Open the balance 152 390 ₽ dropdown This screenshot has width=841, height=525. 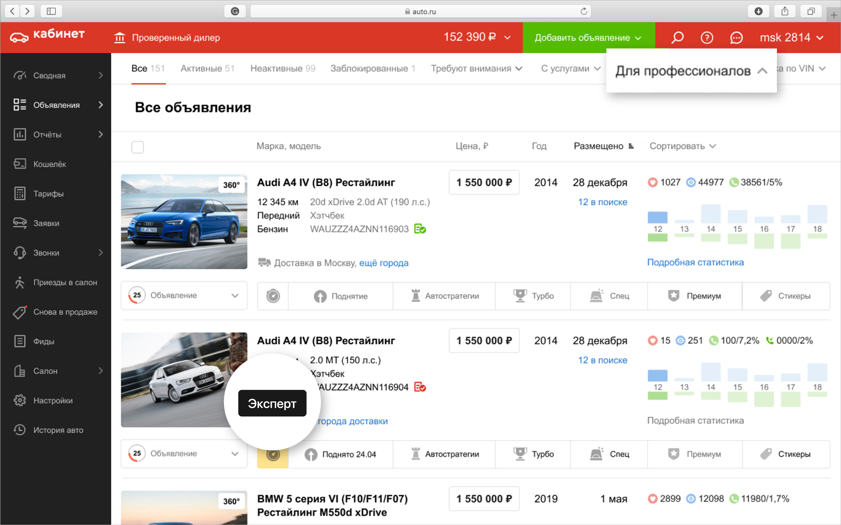click(477, 37)
